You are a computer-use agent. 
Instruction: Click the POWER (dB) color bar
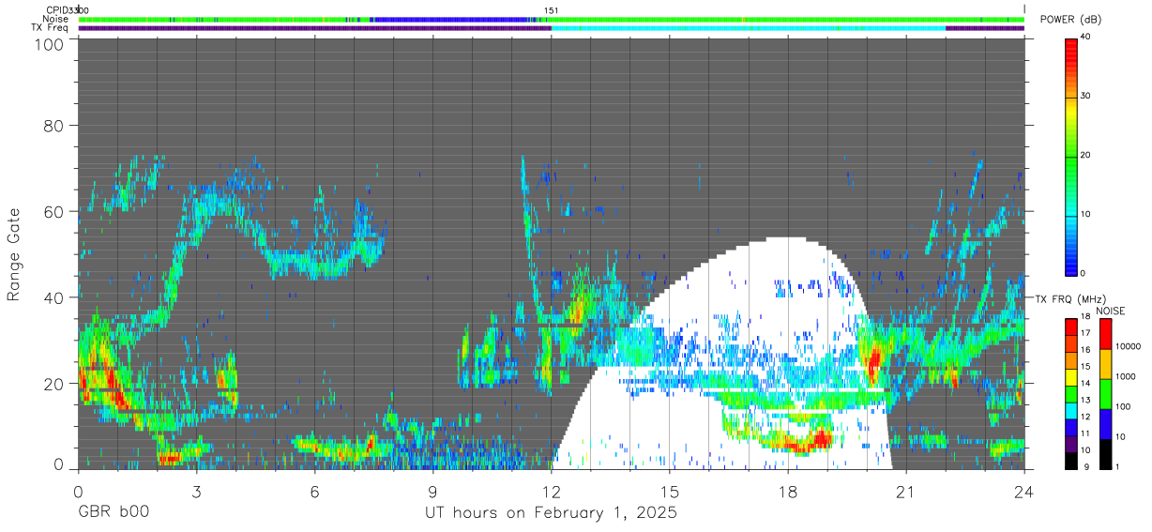click(1071, 155)
